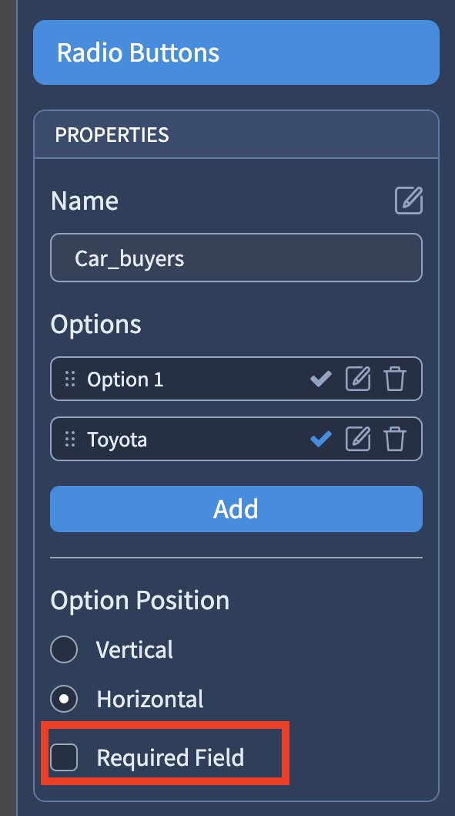Screen dimensions: 455x816
Task: Open the edit pencil for Toyota
Action: tap(359, 439)
